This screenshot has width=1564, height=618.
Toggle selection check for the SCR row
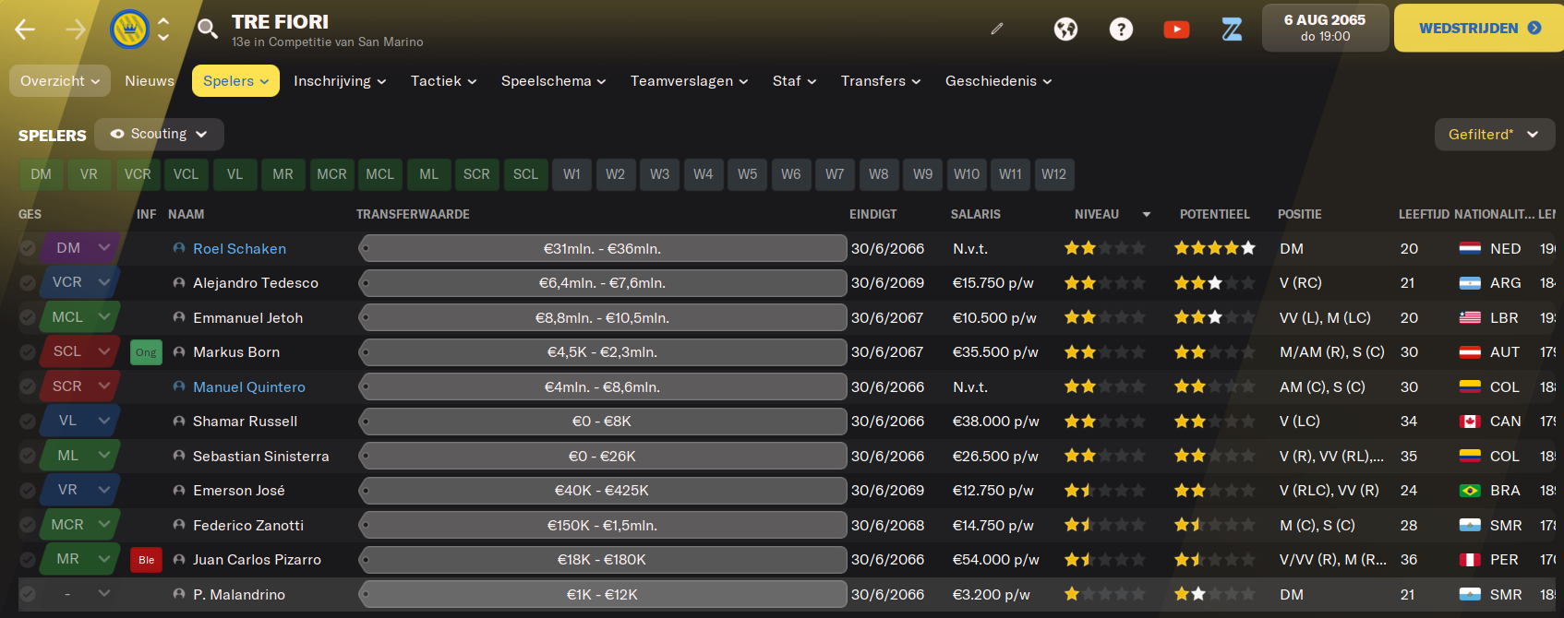tap(28, 386)
